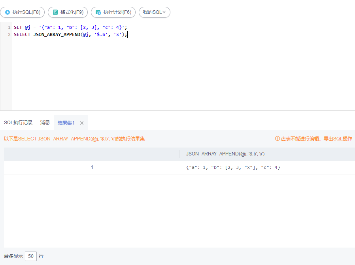Click the 格式化(F9) button
This screenshot has height=265, width=355.
(68, 12)
